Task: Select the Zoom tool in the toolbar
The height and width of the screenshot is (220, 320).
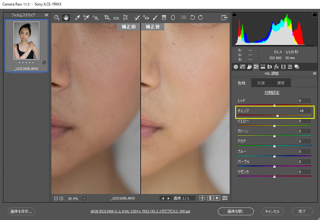Action: click(57, 18)
